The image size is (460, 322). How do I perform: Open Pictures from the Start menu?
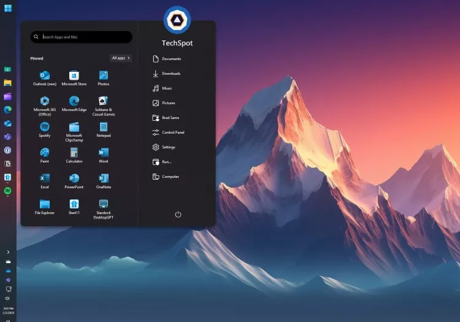coord(164,103)
